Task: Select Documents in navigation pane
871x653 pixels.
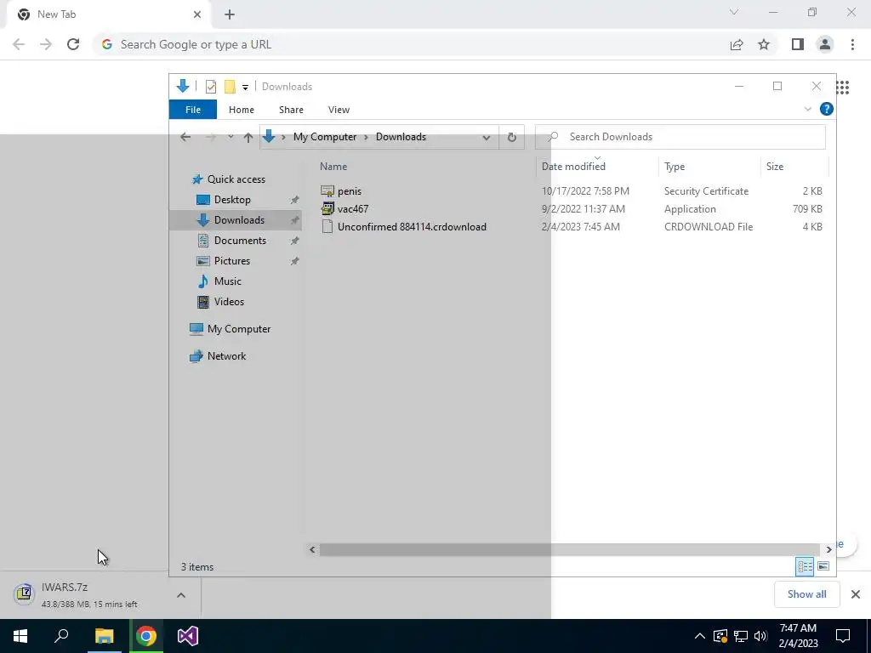Action: coord(240,241)
